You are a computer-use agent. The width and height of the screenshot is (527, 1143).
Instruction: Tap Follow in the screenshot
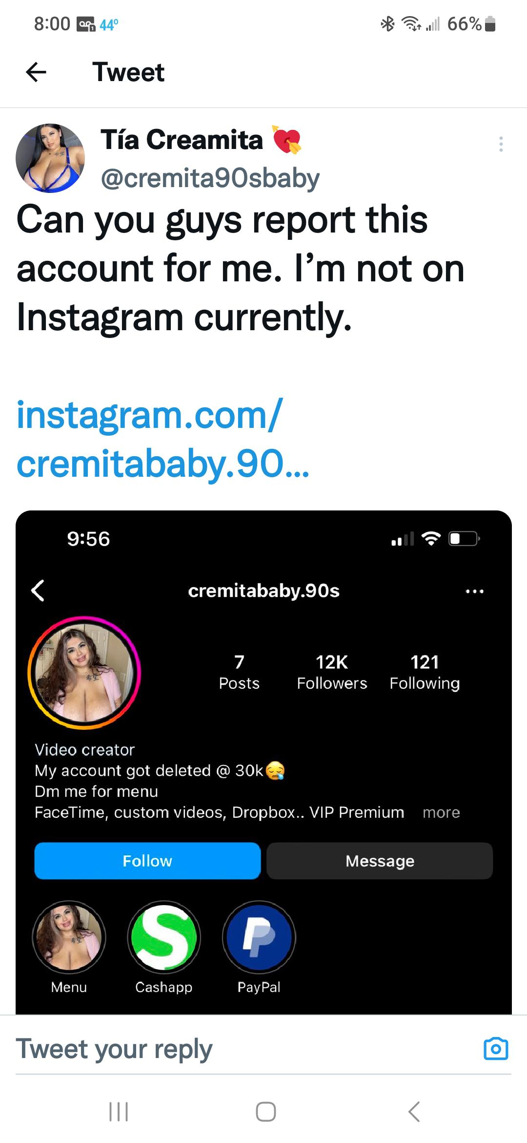pos(147,861)
